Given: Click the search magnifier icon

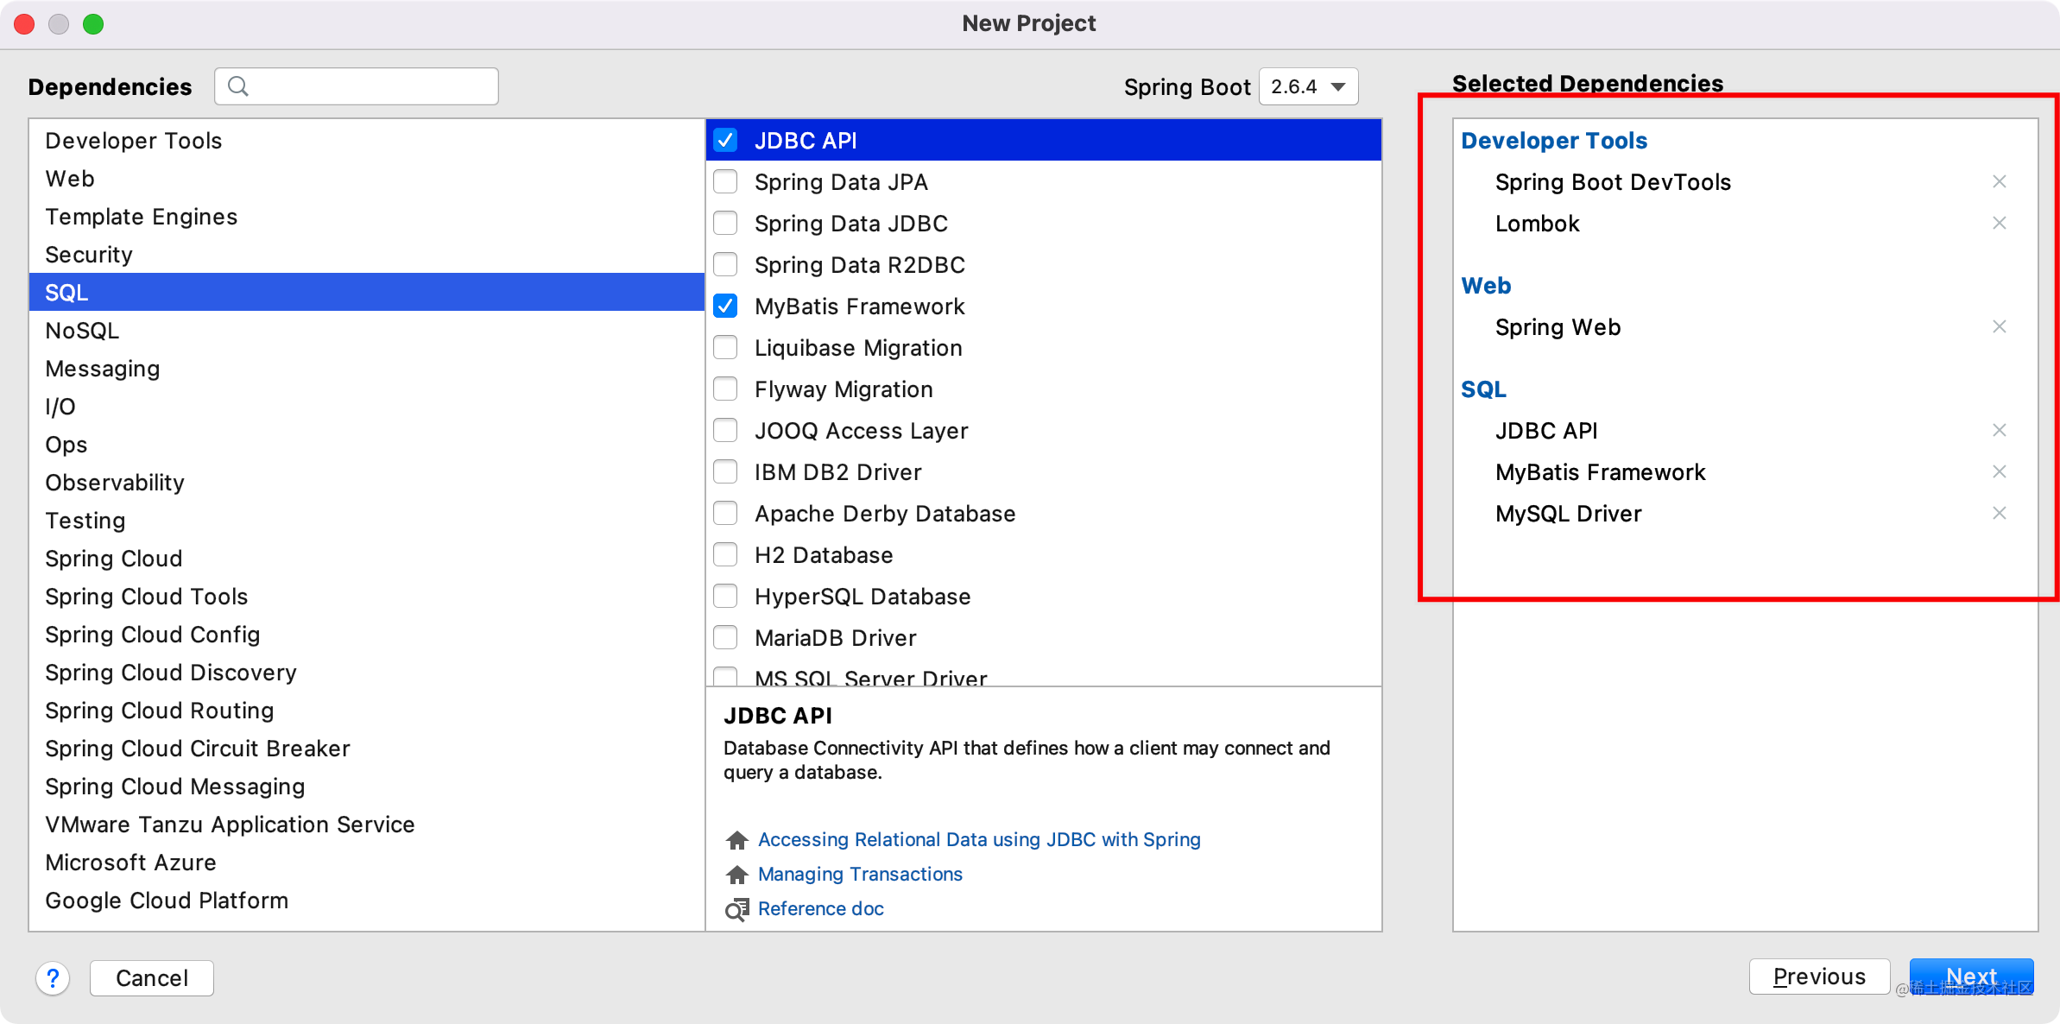Looking at the screenshot, I should click(x=238, y=85).
